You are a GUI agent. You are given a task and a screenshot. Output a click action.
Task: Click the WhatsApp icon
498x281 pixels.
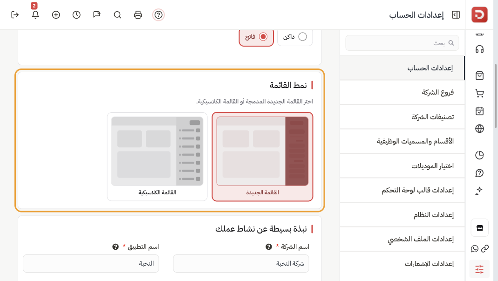point(475,248)
